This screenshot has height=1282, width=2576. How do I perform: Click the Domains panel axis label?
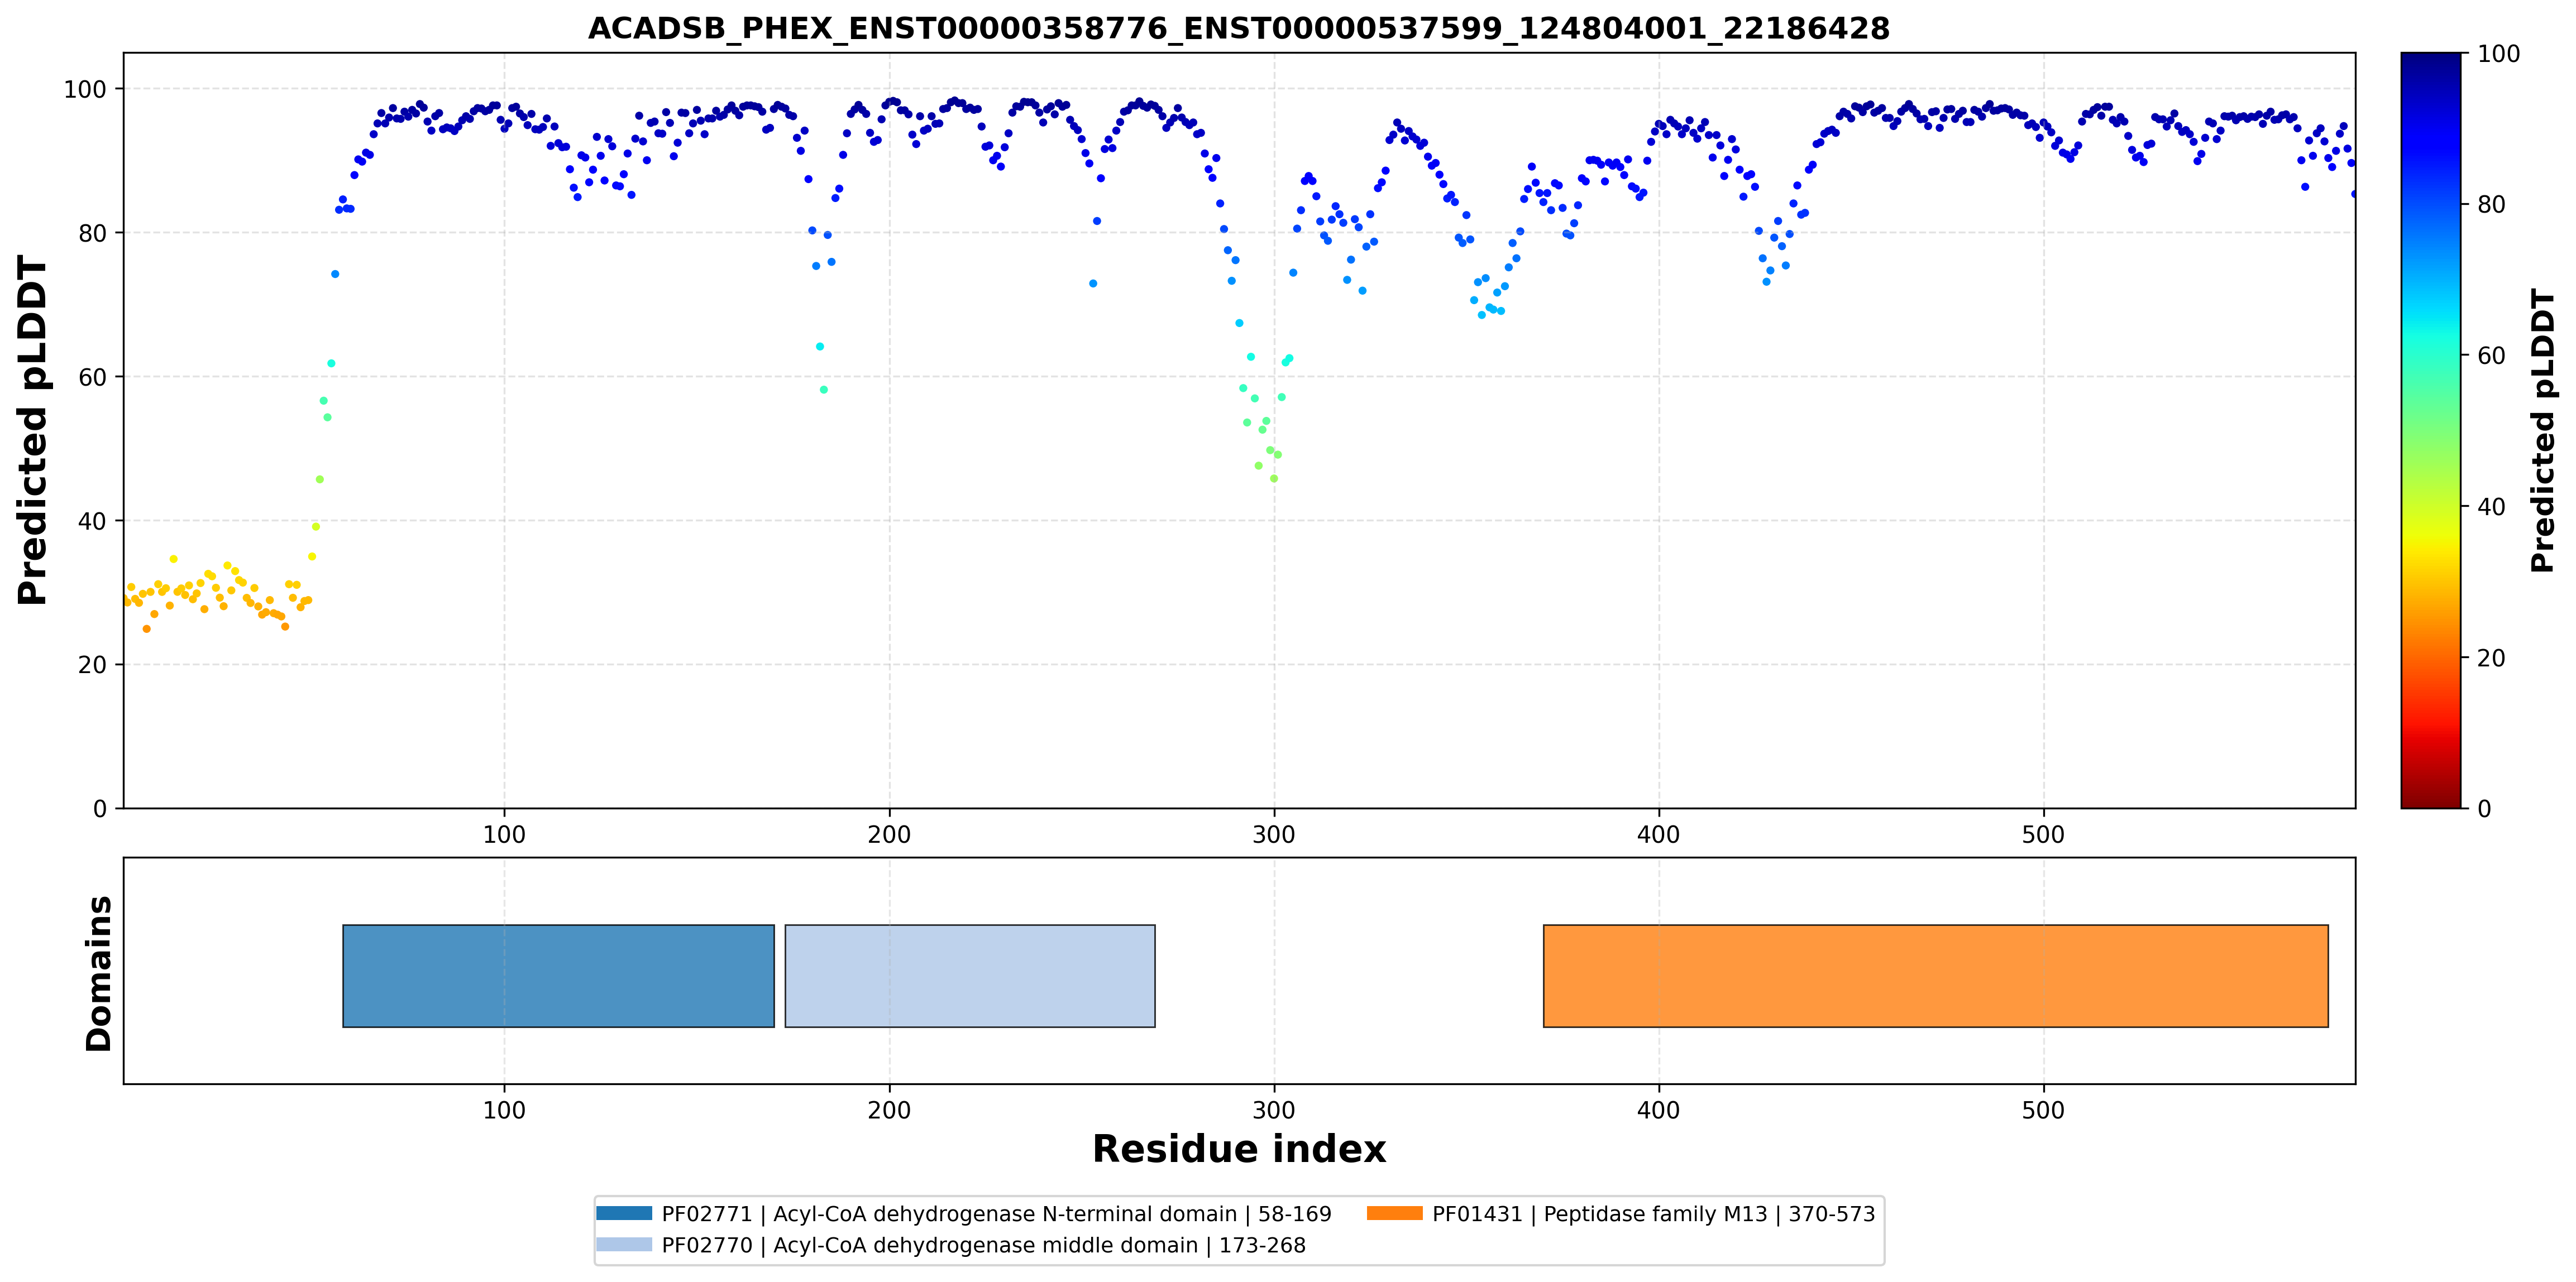pyautogui.click(x=98, y=973)
